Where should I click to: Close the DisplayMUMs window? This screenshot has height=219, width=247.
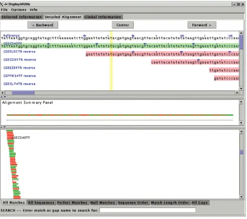243,4
